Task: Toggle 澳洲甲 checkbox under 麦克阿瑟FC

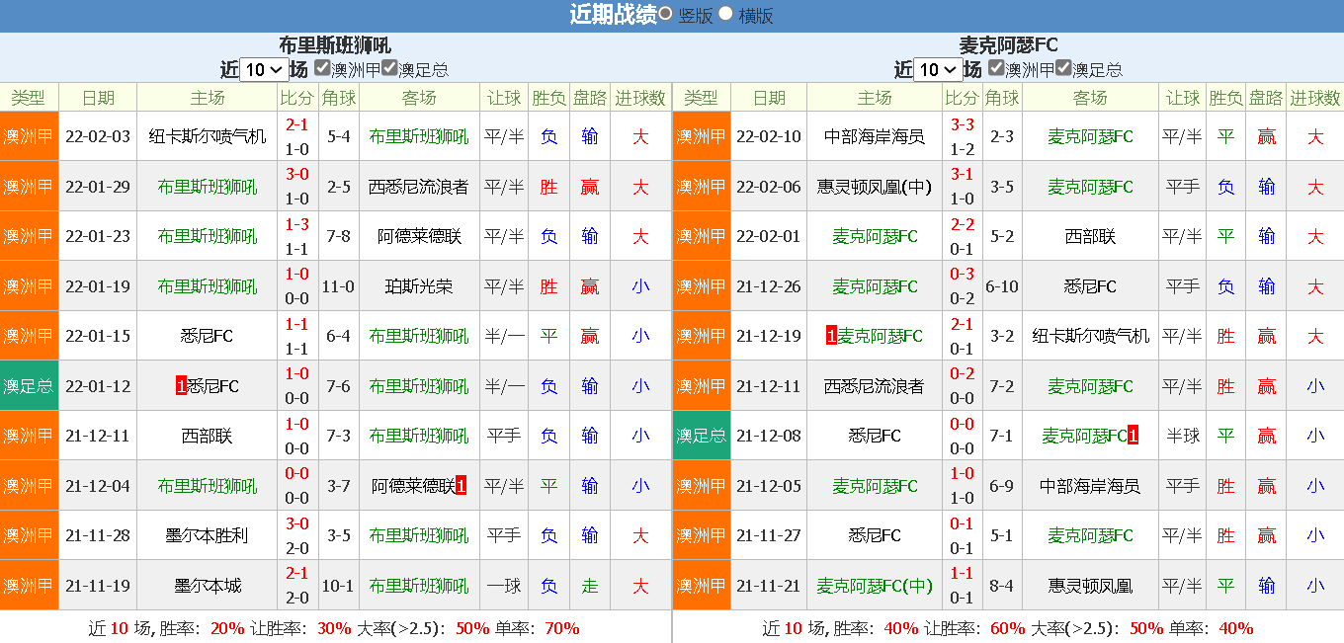Action: coord(996,68)
